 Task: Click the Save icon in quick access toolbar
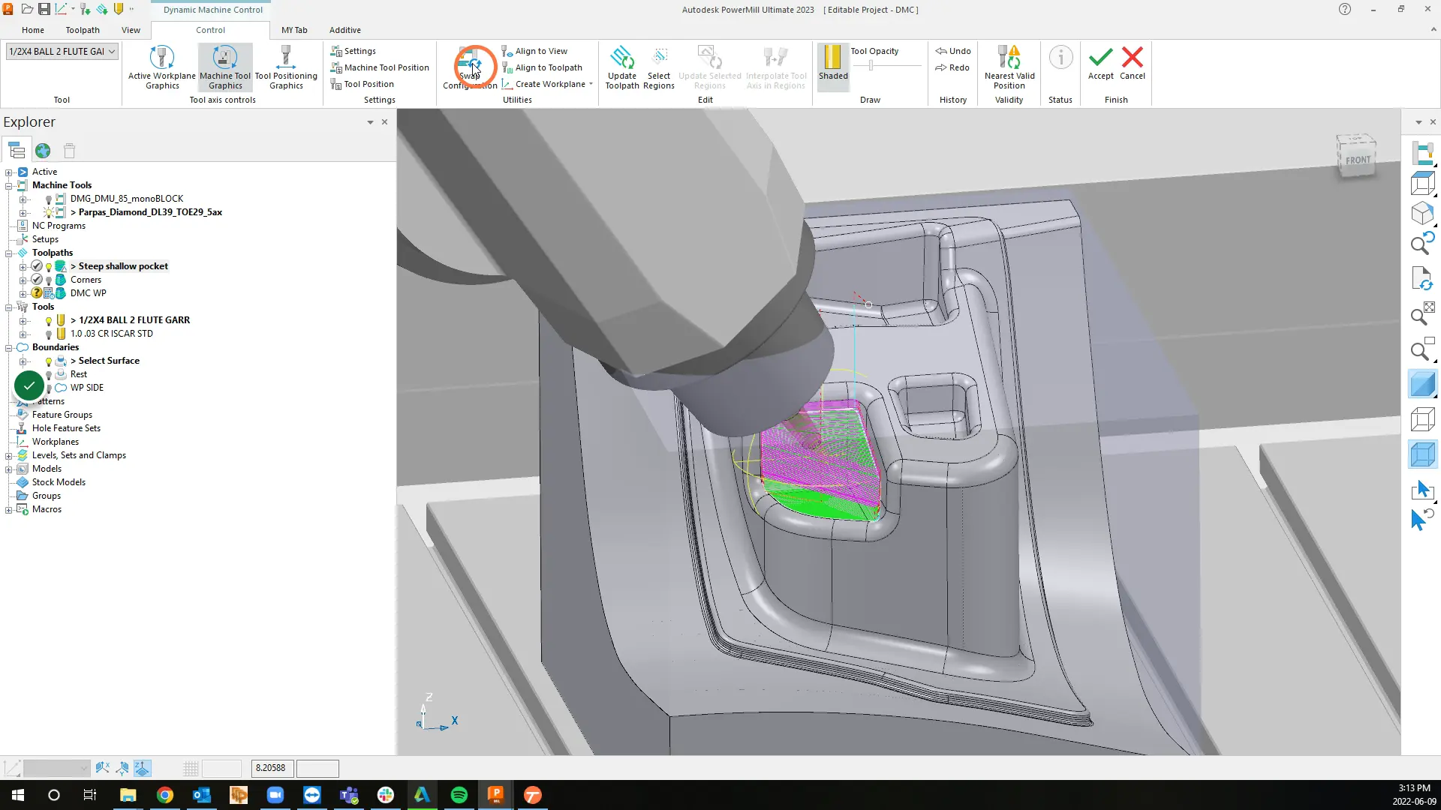(x=44, y=9)
